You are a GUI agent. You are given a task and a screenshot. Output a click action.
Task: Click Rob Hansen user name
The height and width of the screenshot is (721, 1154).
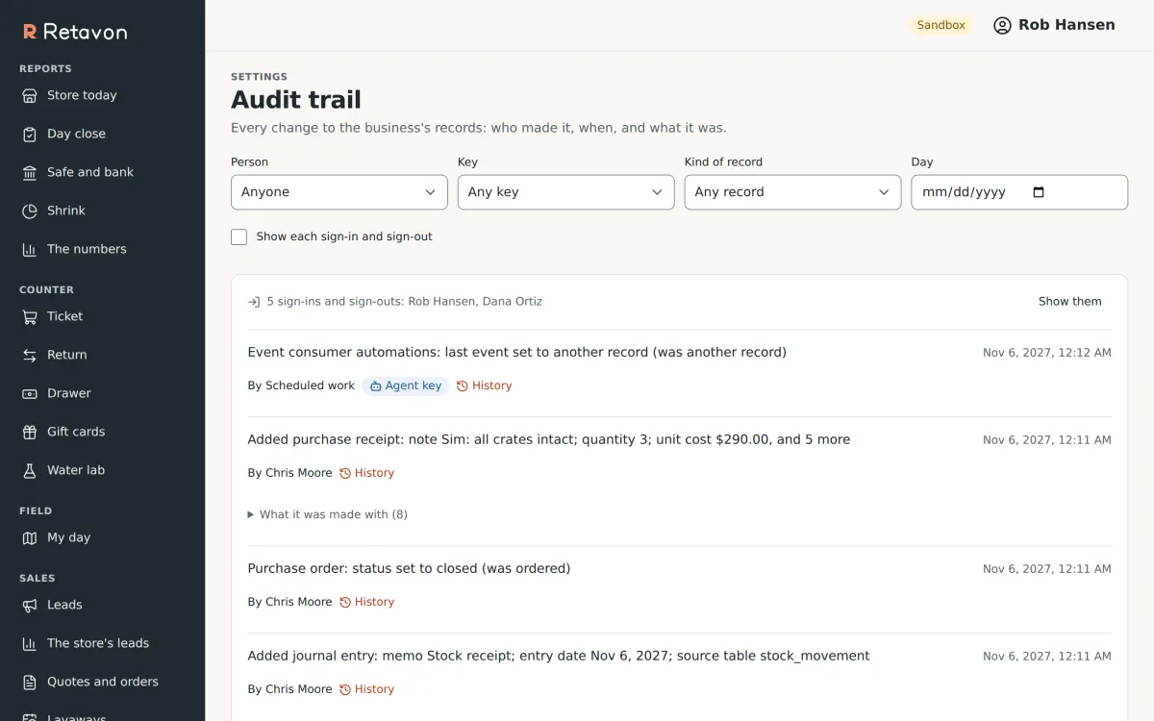[x=1066, y=25]
